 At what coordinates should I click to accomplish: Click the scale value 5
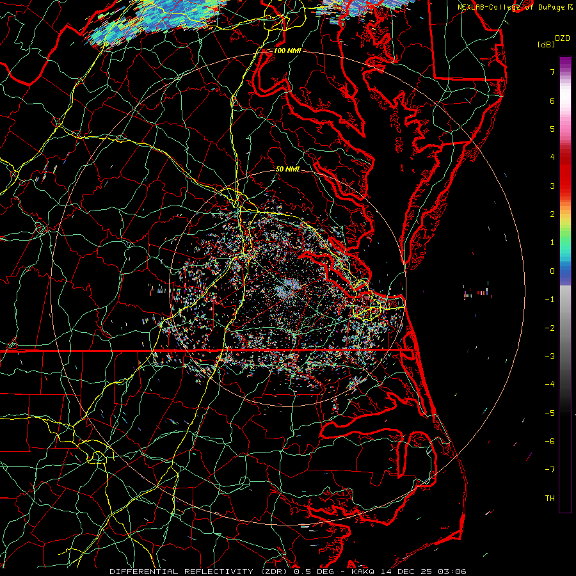coord(552,129)
